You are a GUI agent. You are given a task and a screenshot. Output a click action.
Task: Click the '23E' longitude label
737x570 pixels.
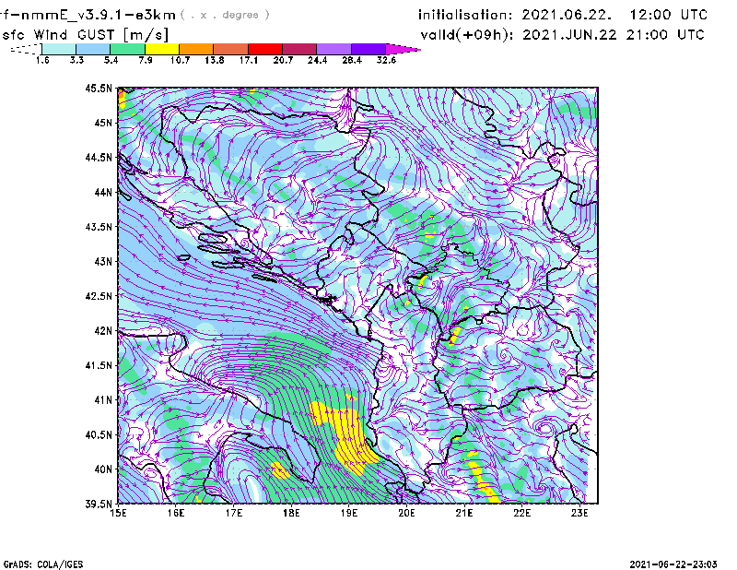(579, 513)
